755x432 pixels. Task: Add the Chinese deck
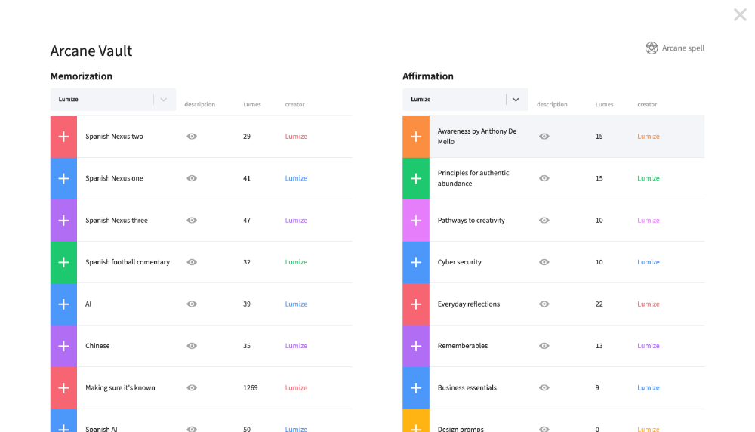[x=63, y=346]
